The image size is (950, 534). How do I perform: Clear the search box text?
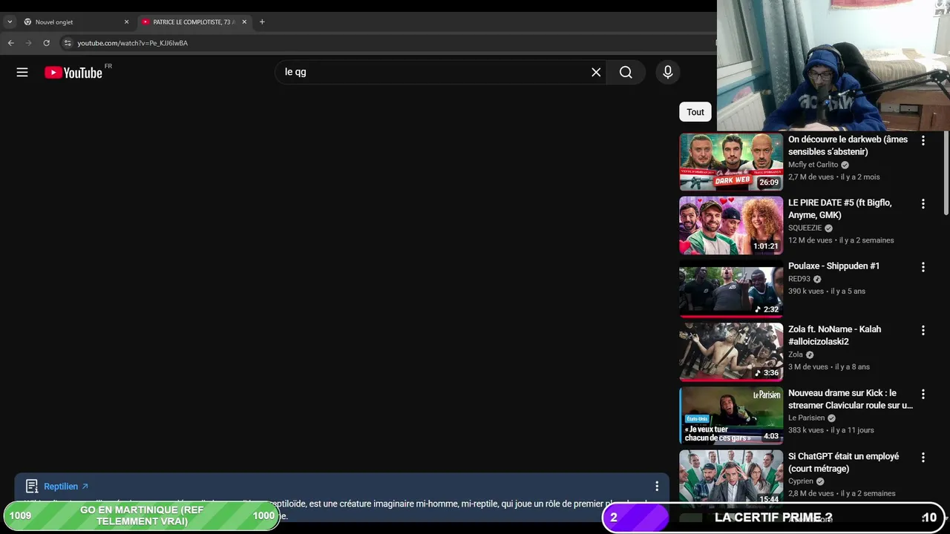pyautogui.click(x=596, y=72)
